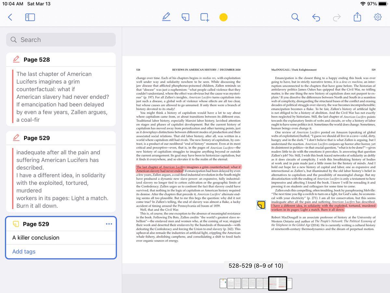Select the highlighter pen tool
This screenshot has height=293, width=390.
166,17
